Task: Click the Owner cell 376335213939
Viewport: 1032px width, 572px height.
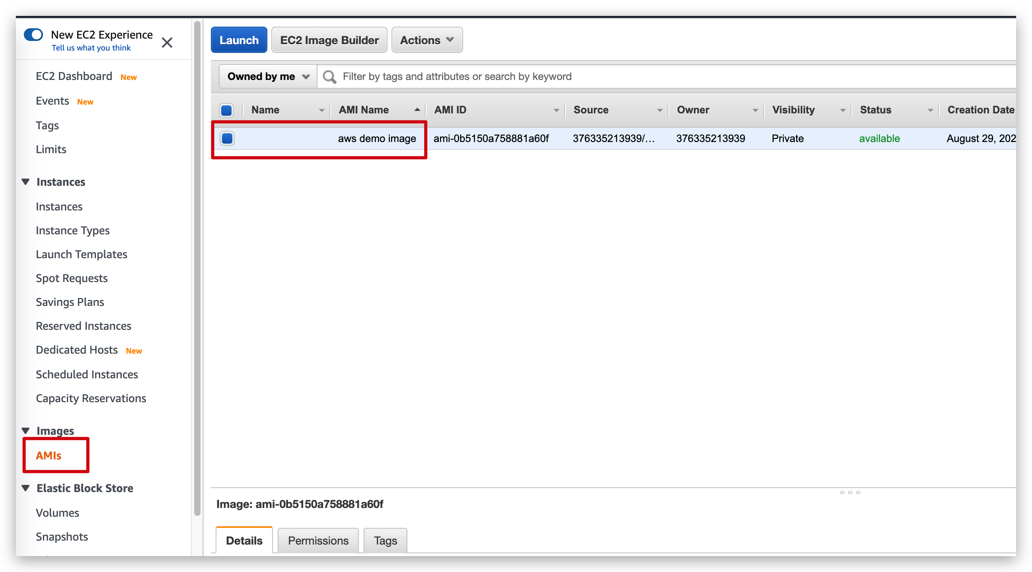Action: tap(711, 138)
